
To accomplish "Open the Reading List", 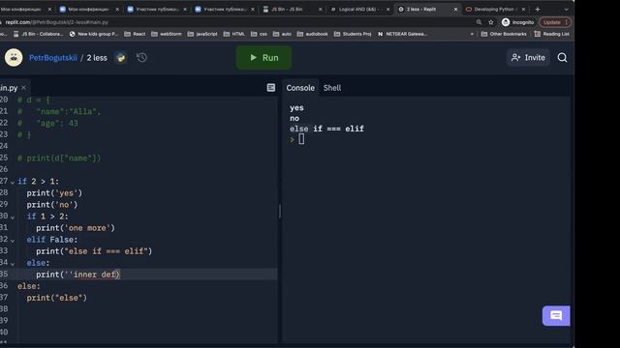I will pyautogui.click(x=551, y=34).
